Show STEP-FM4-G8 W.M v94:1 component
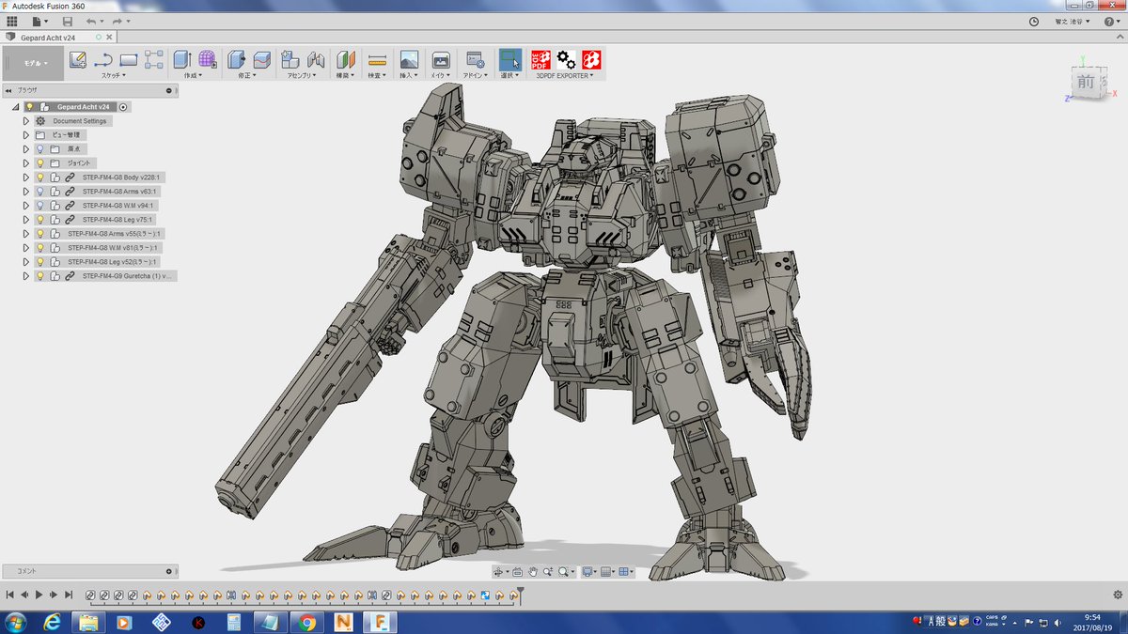The width and height of the screenshot is (1128, 634). coord(40,206)
